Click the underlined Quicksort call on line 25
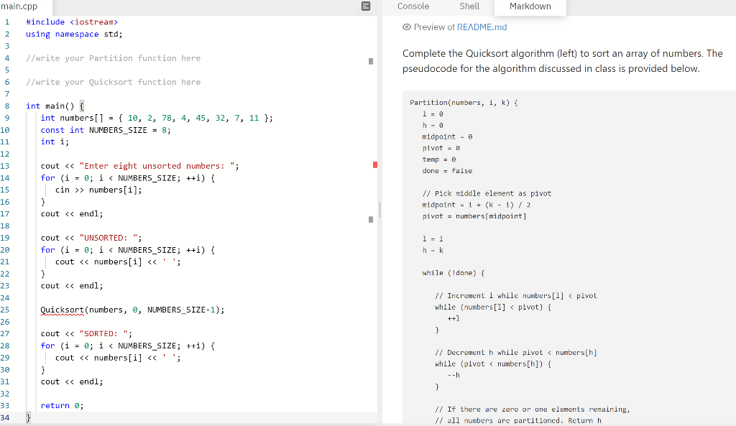 click(62, 310)
